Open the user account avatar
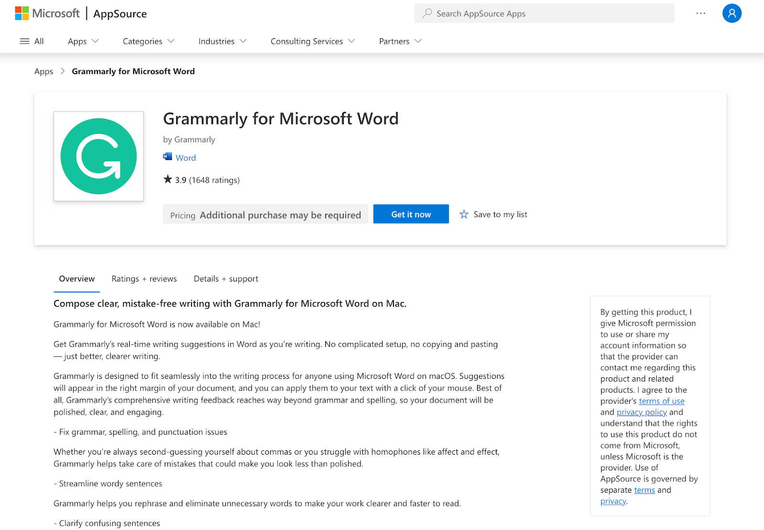The width and height of the screenshot is (764, 530). [x=732, y=13]
